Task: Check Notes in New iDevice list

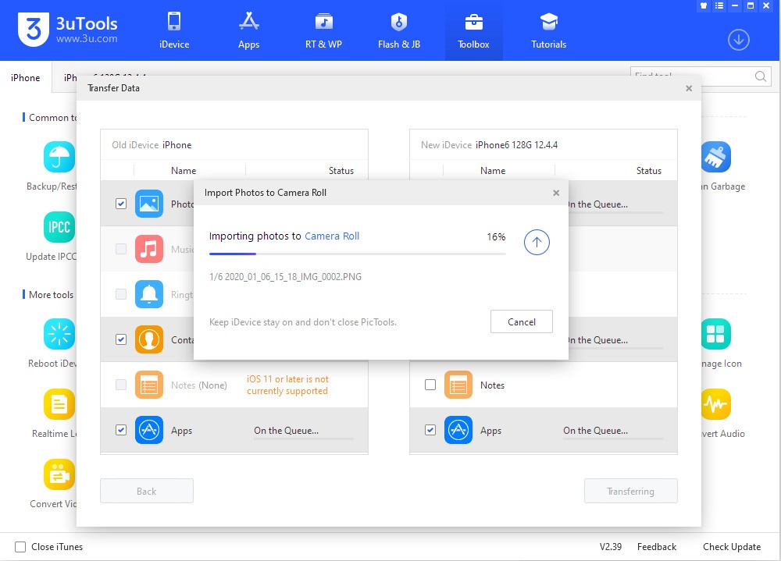Action: point(430,385)
